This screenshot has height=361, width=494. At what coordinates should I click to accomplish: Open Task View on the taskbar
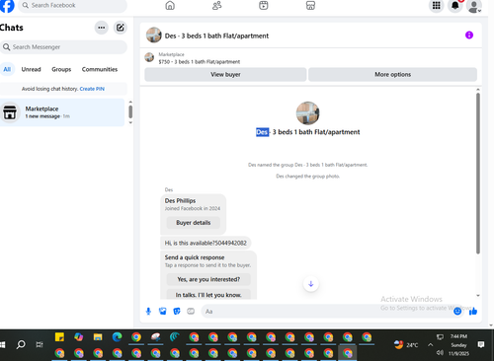point(40,344)
